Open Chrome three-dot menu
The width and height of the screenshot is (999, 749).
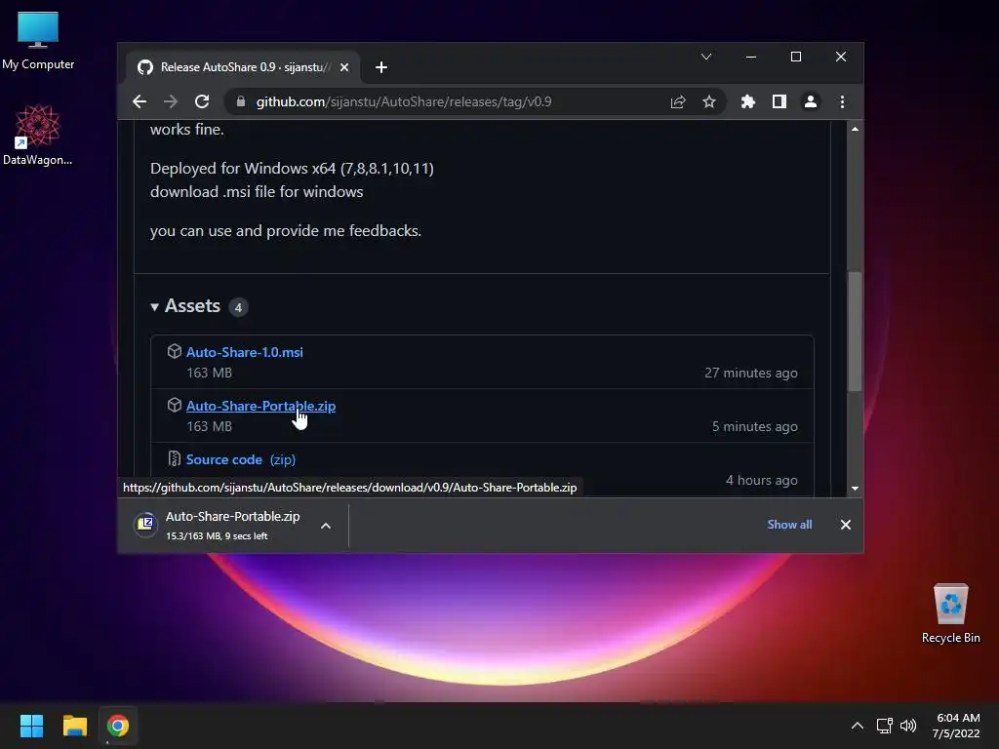pos(842,101)
